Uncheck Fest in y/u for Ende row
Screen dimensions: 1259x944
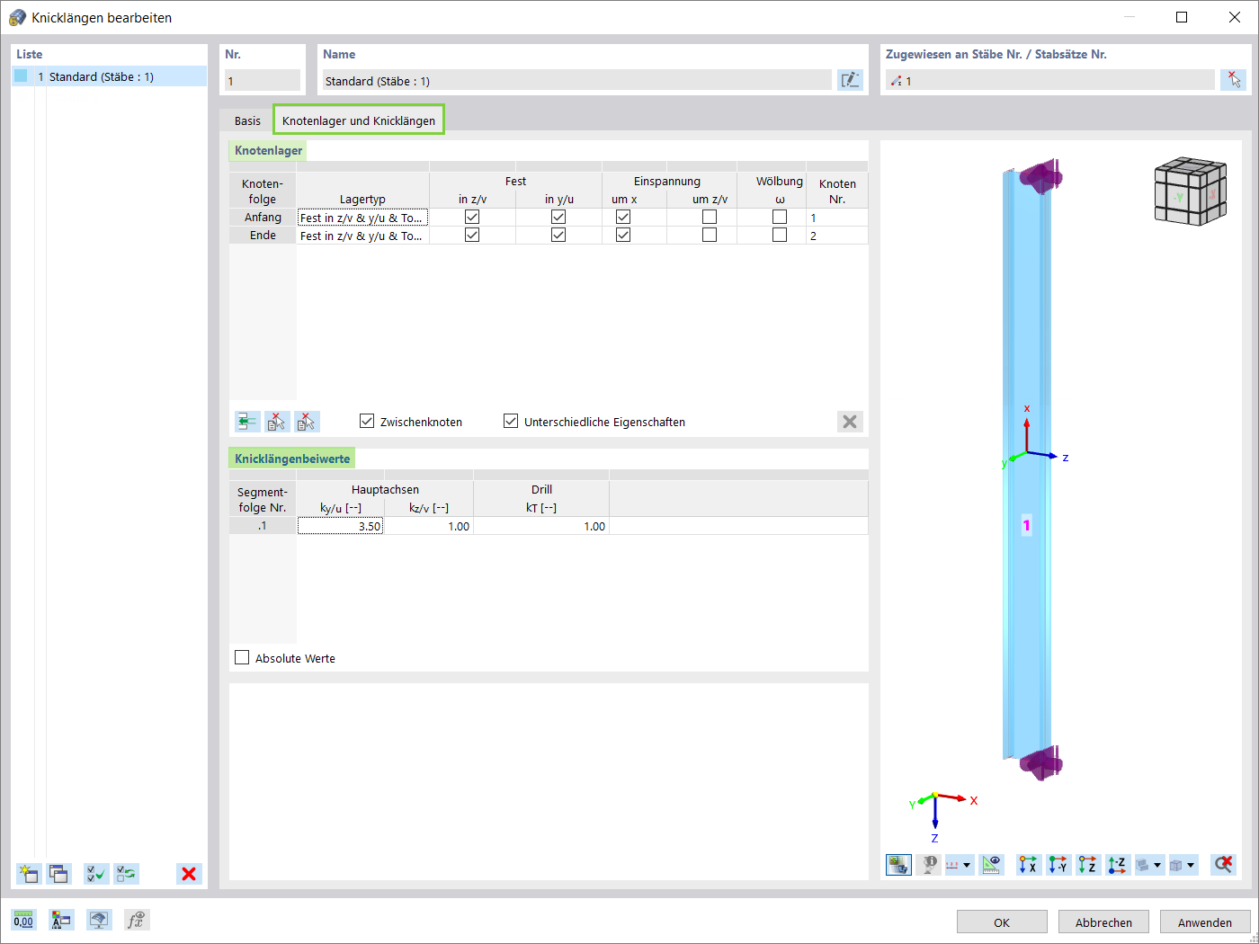(x=558, y=235)
